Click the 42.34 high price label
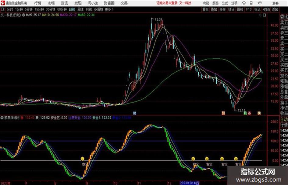The height and width of the screenshot is (185, 288). pos(158,19)
